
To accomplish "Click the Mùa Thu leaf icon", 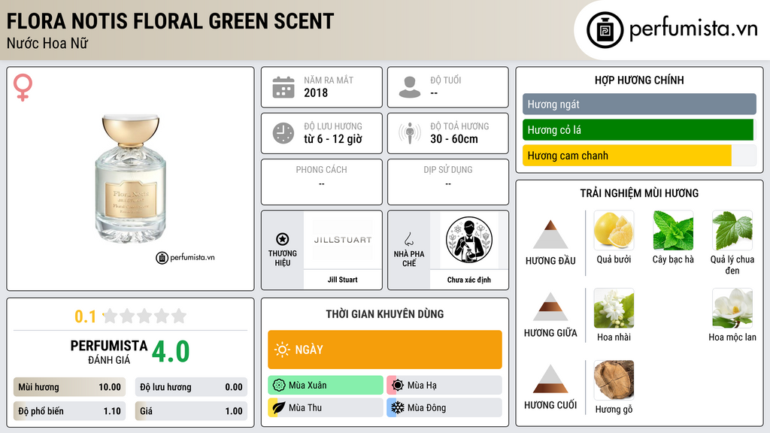I will coord(279,407).
